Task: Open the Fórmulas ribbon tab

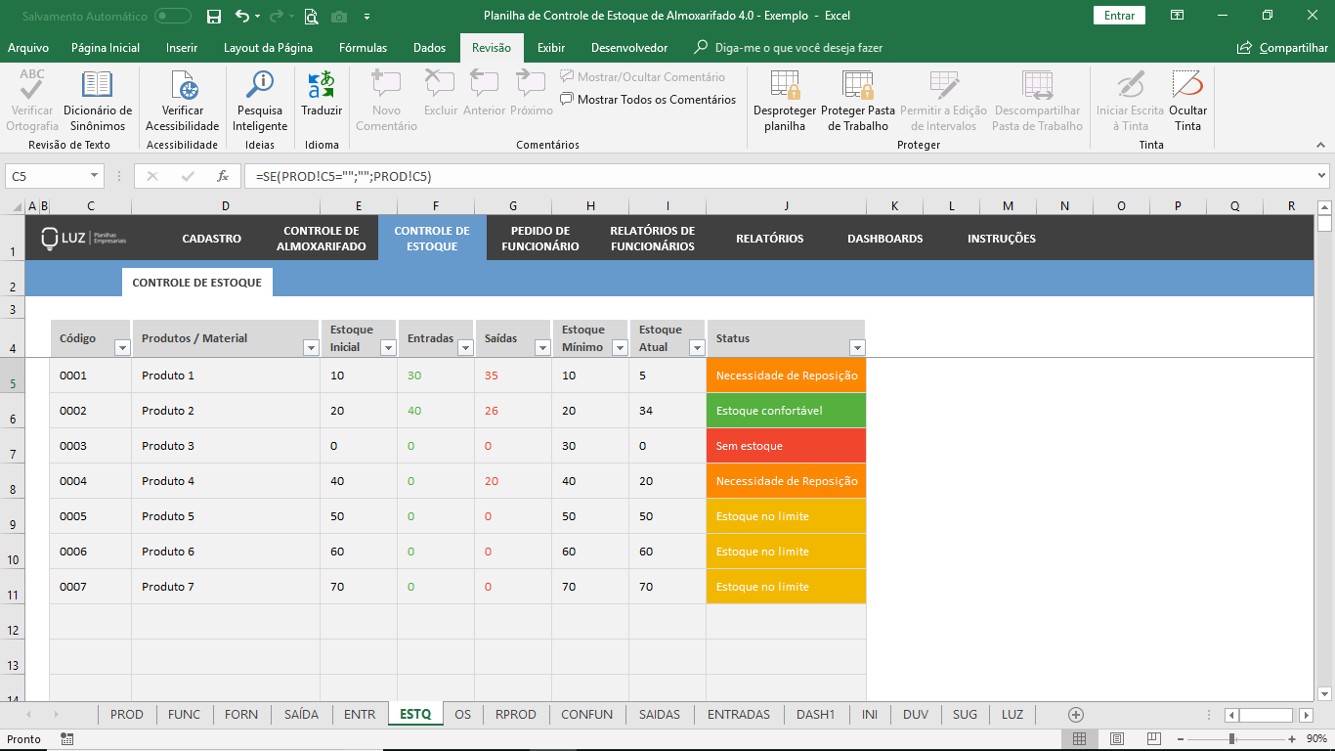Action: (363, 48)
